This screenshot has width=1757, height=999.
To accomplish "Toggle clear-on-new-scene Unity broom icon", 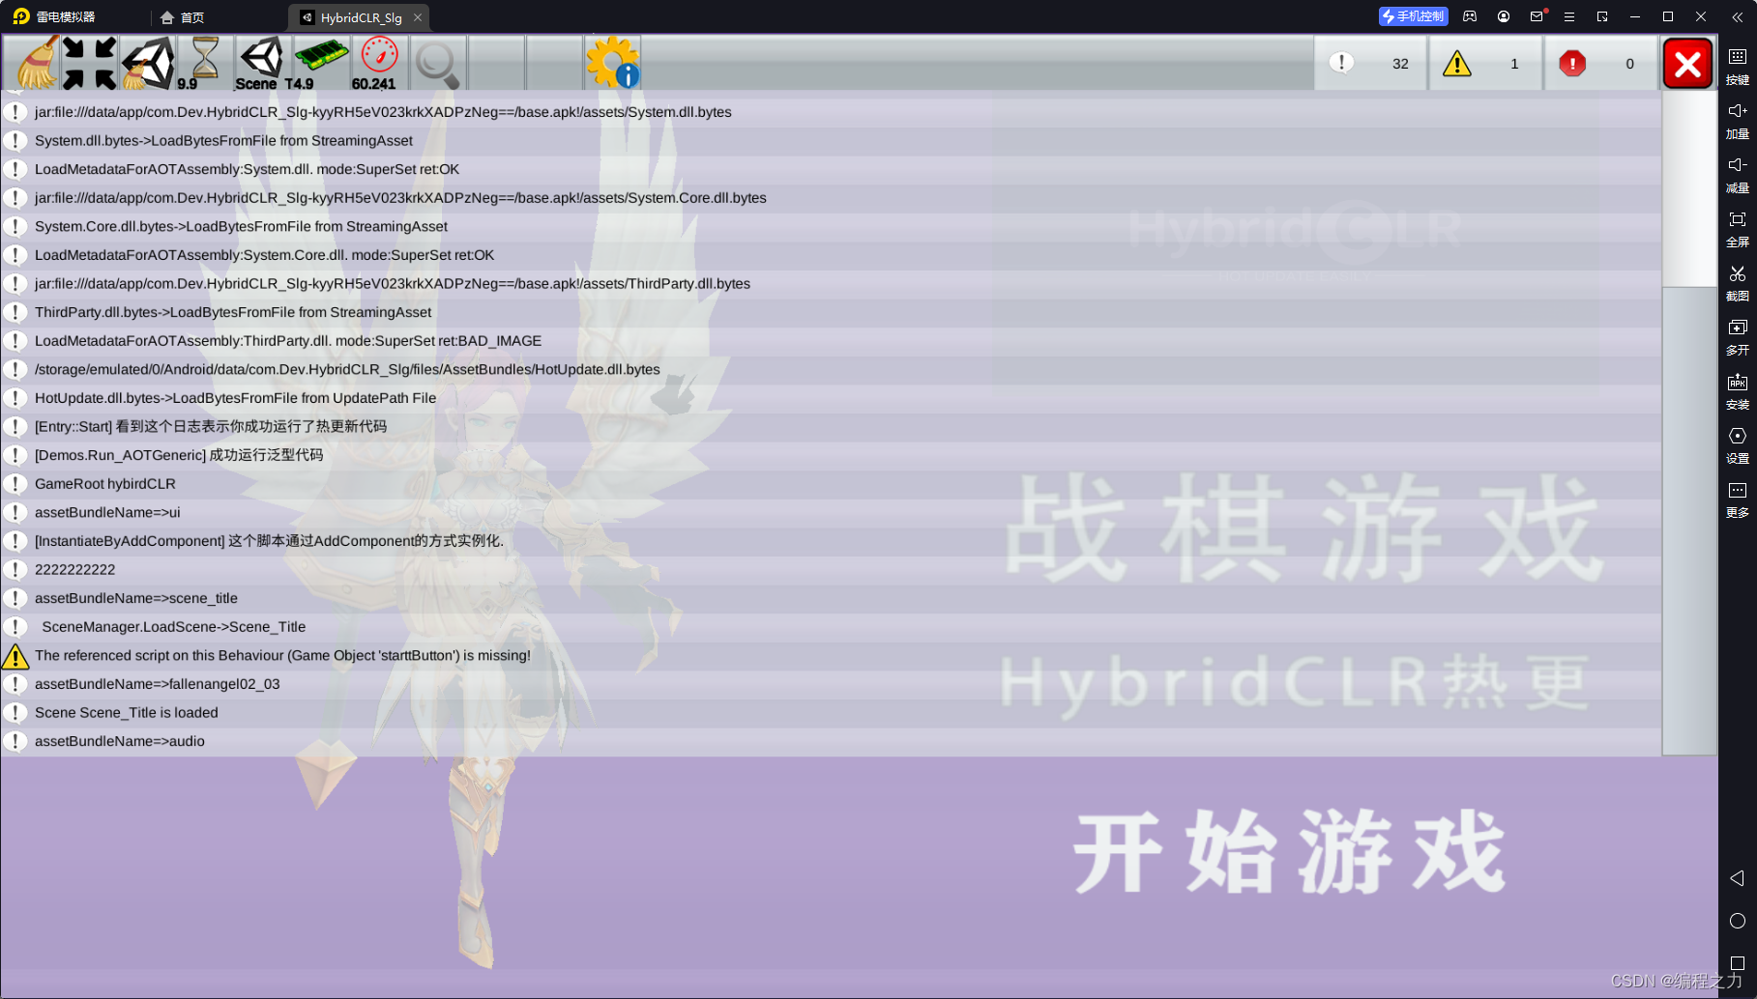I will coord(148,64).
